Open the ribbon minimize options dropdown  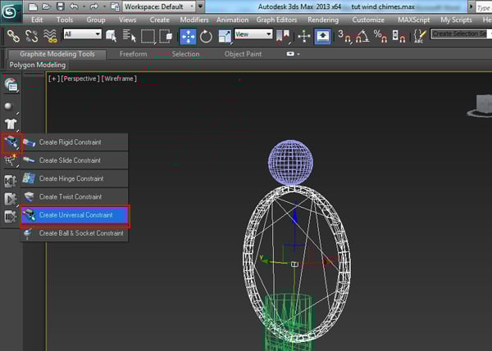click(x=293, y=54)
